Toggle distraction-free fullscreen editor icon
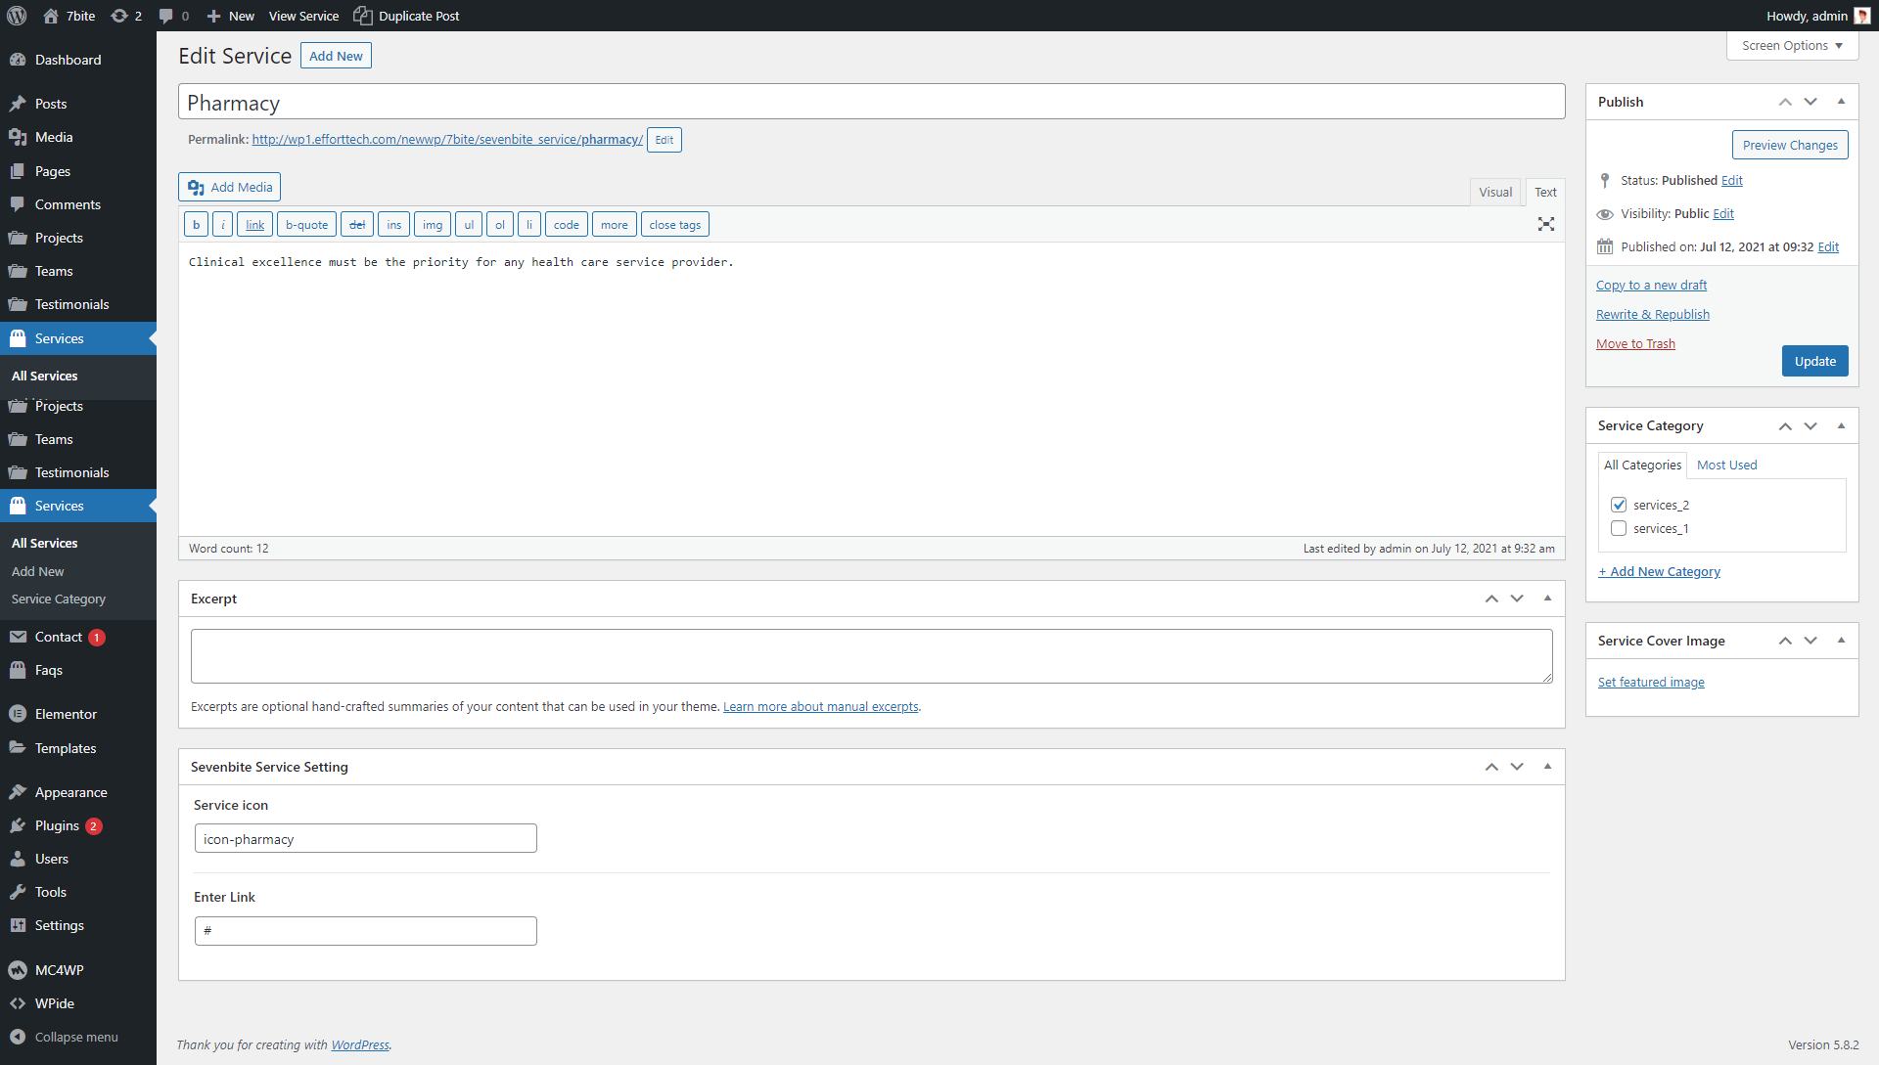1879x1065 pixels. click(1545, 224)
